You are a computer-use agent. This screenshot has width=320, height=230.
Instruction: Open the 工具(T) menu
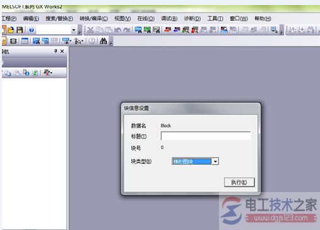click(215, 18)
